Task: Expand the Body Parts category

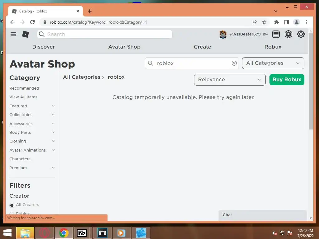Action: pyautogui.click(x=53, y=132)
